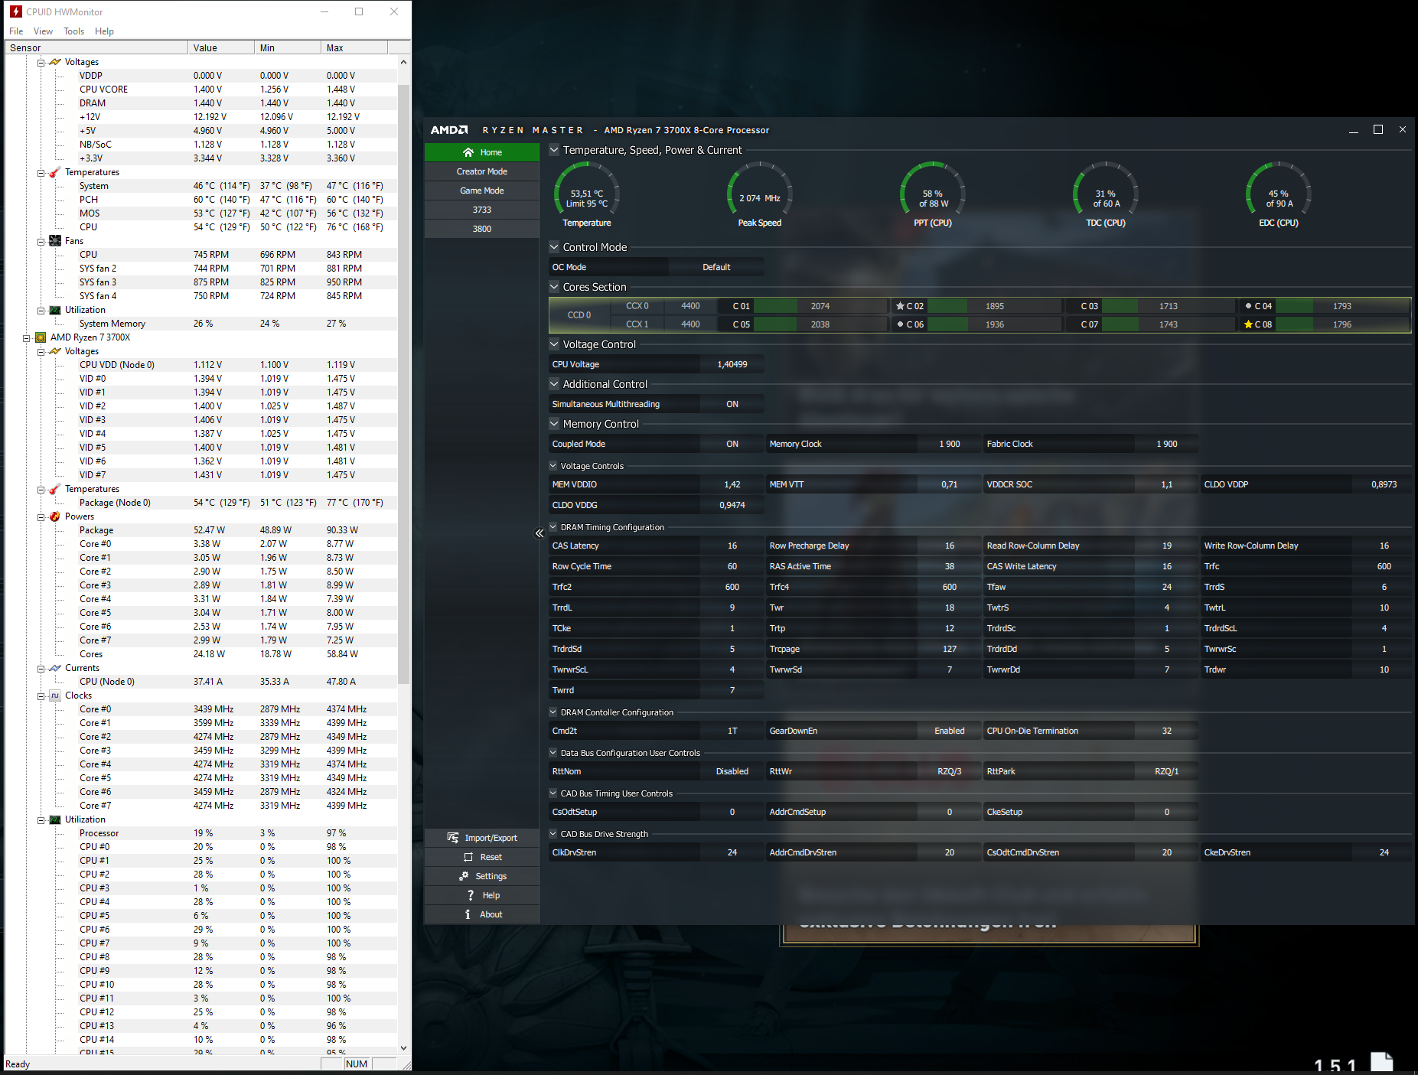Click the dot marker beside core C 04

pos(1248,306)
